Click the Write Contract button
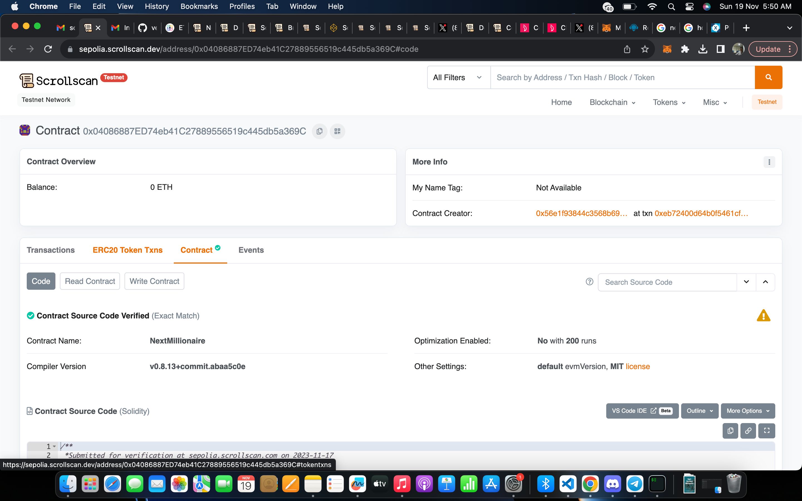 pos(154,281)
